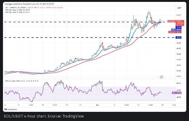Image resolution: width=189 pixels, height=121 pixels.
Task: Click the 24.00 price axis label
Action: pos(179,71)
